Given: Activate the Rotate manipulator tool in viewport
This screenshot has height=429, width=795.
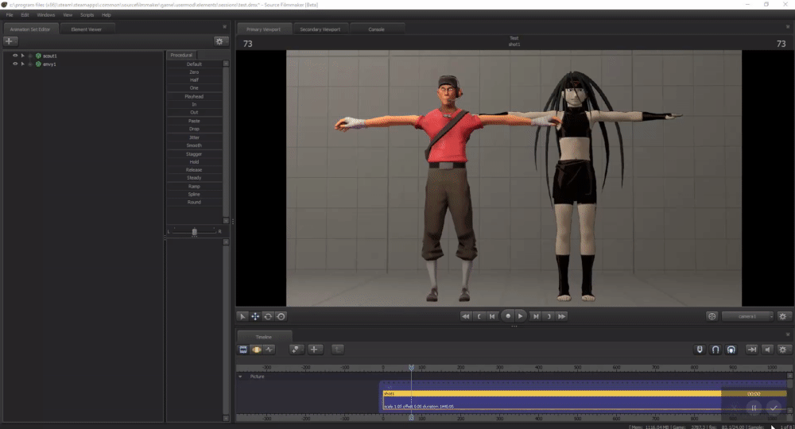Looking at the screenshot, I should click(268, 316).
